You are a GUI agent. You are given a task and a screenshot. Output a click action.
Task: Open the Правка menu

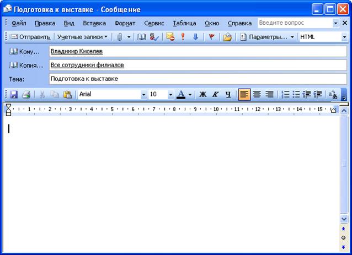[x=45, y=23]
